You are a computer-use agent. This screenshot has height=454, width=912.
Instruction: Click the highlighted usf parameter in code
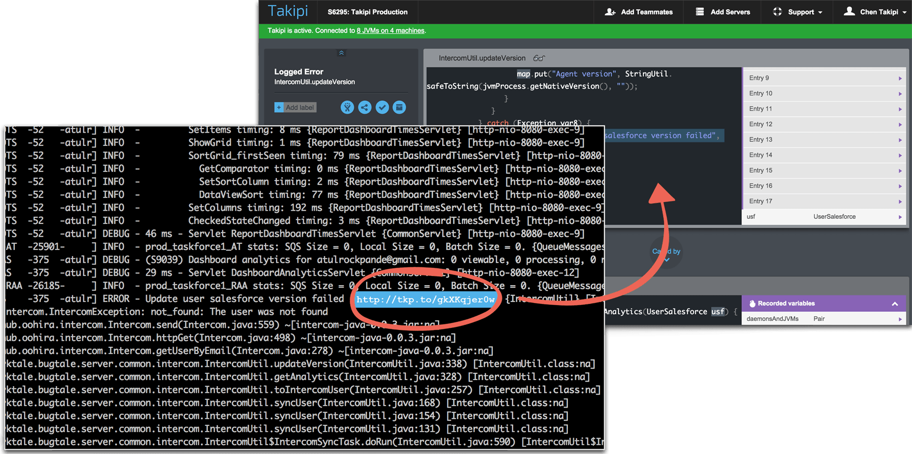718,312
